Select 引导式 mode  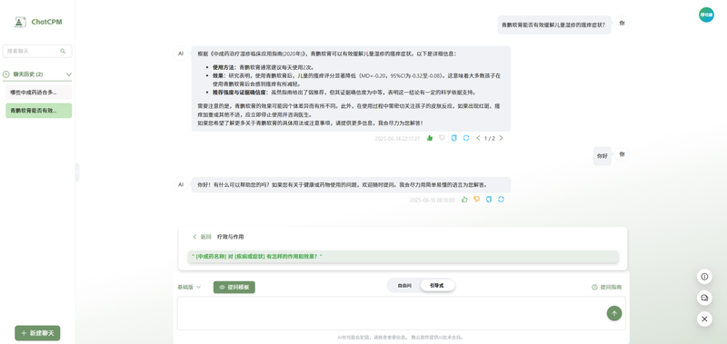437,286
